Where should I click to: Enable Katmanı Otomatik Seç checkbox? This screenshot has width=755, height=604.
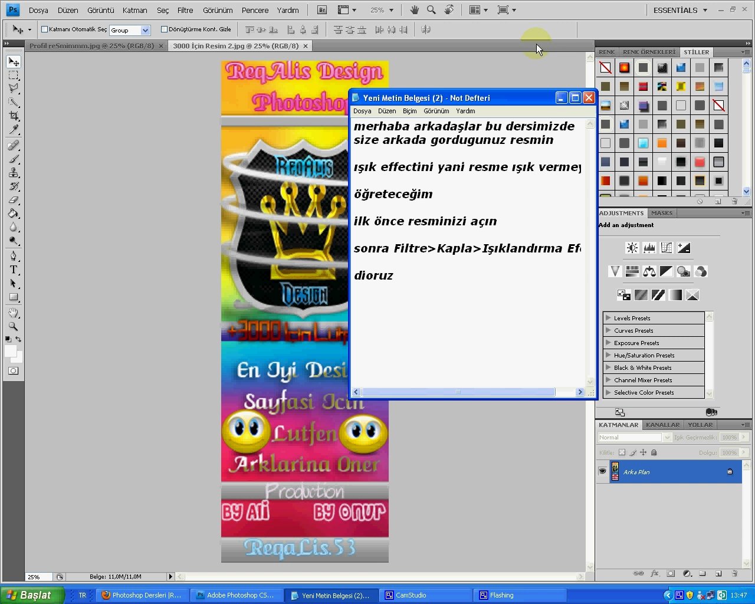tap(44, 29)
